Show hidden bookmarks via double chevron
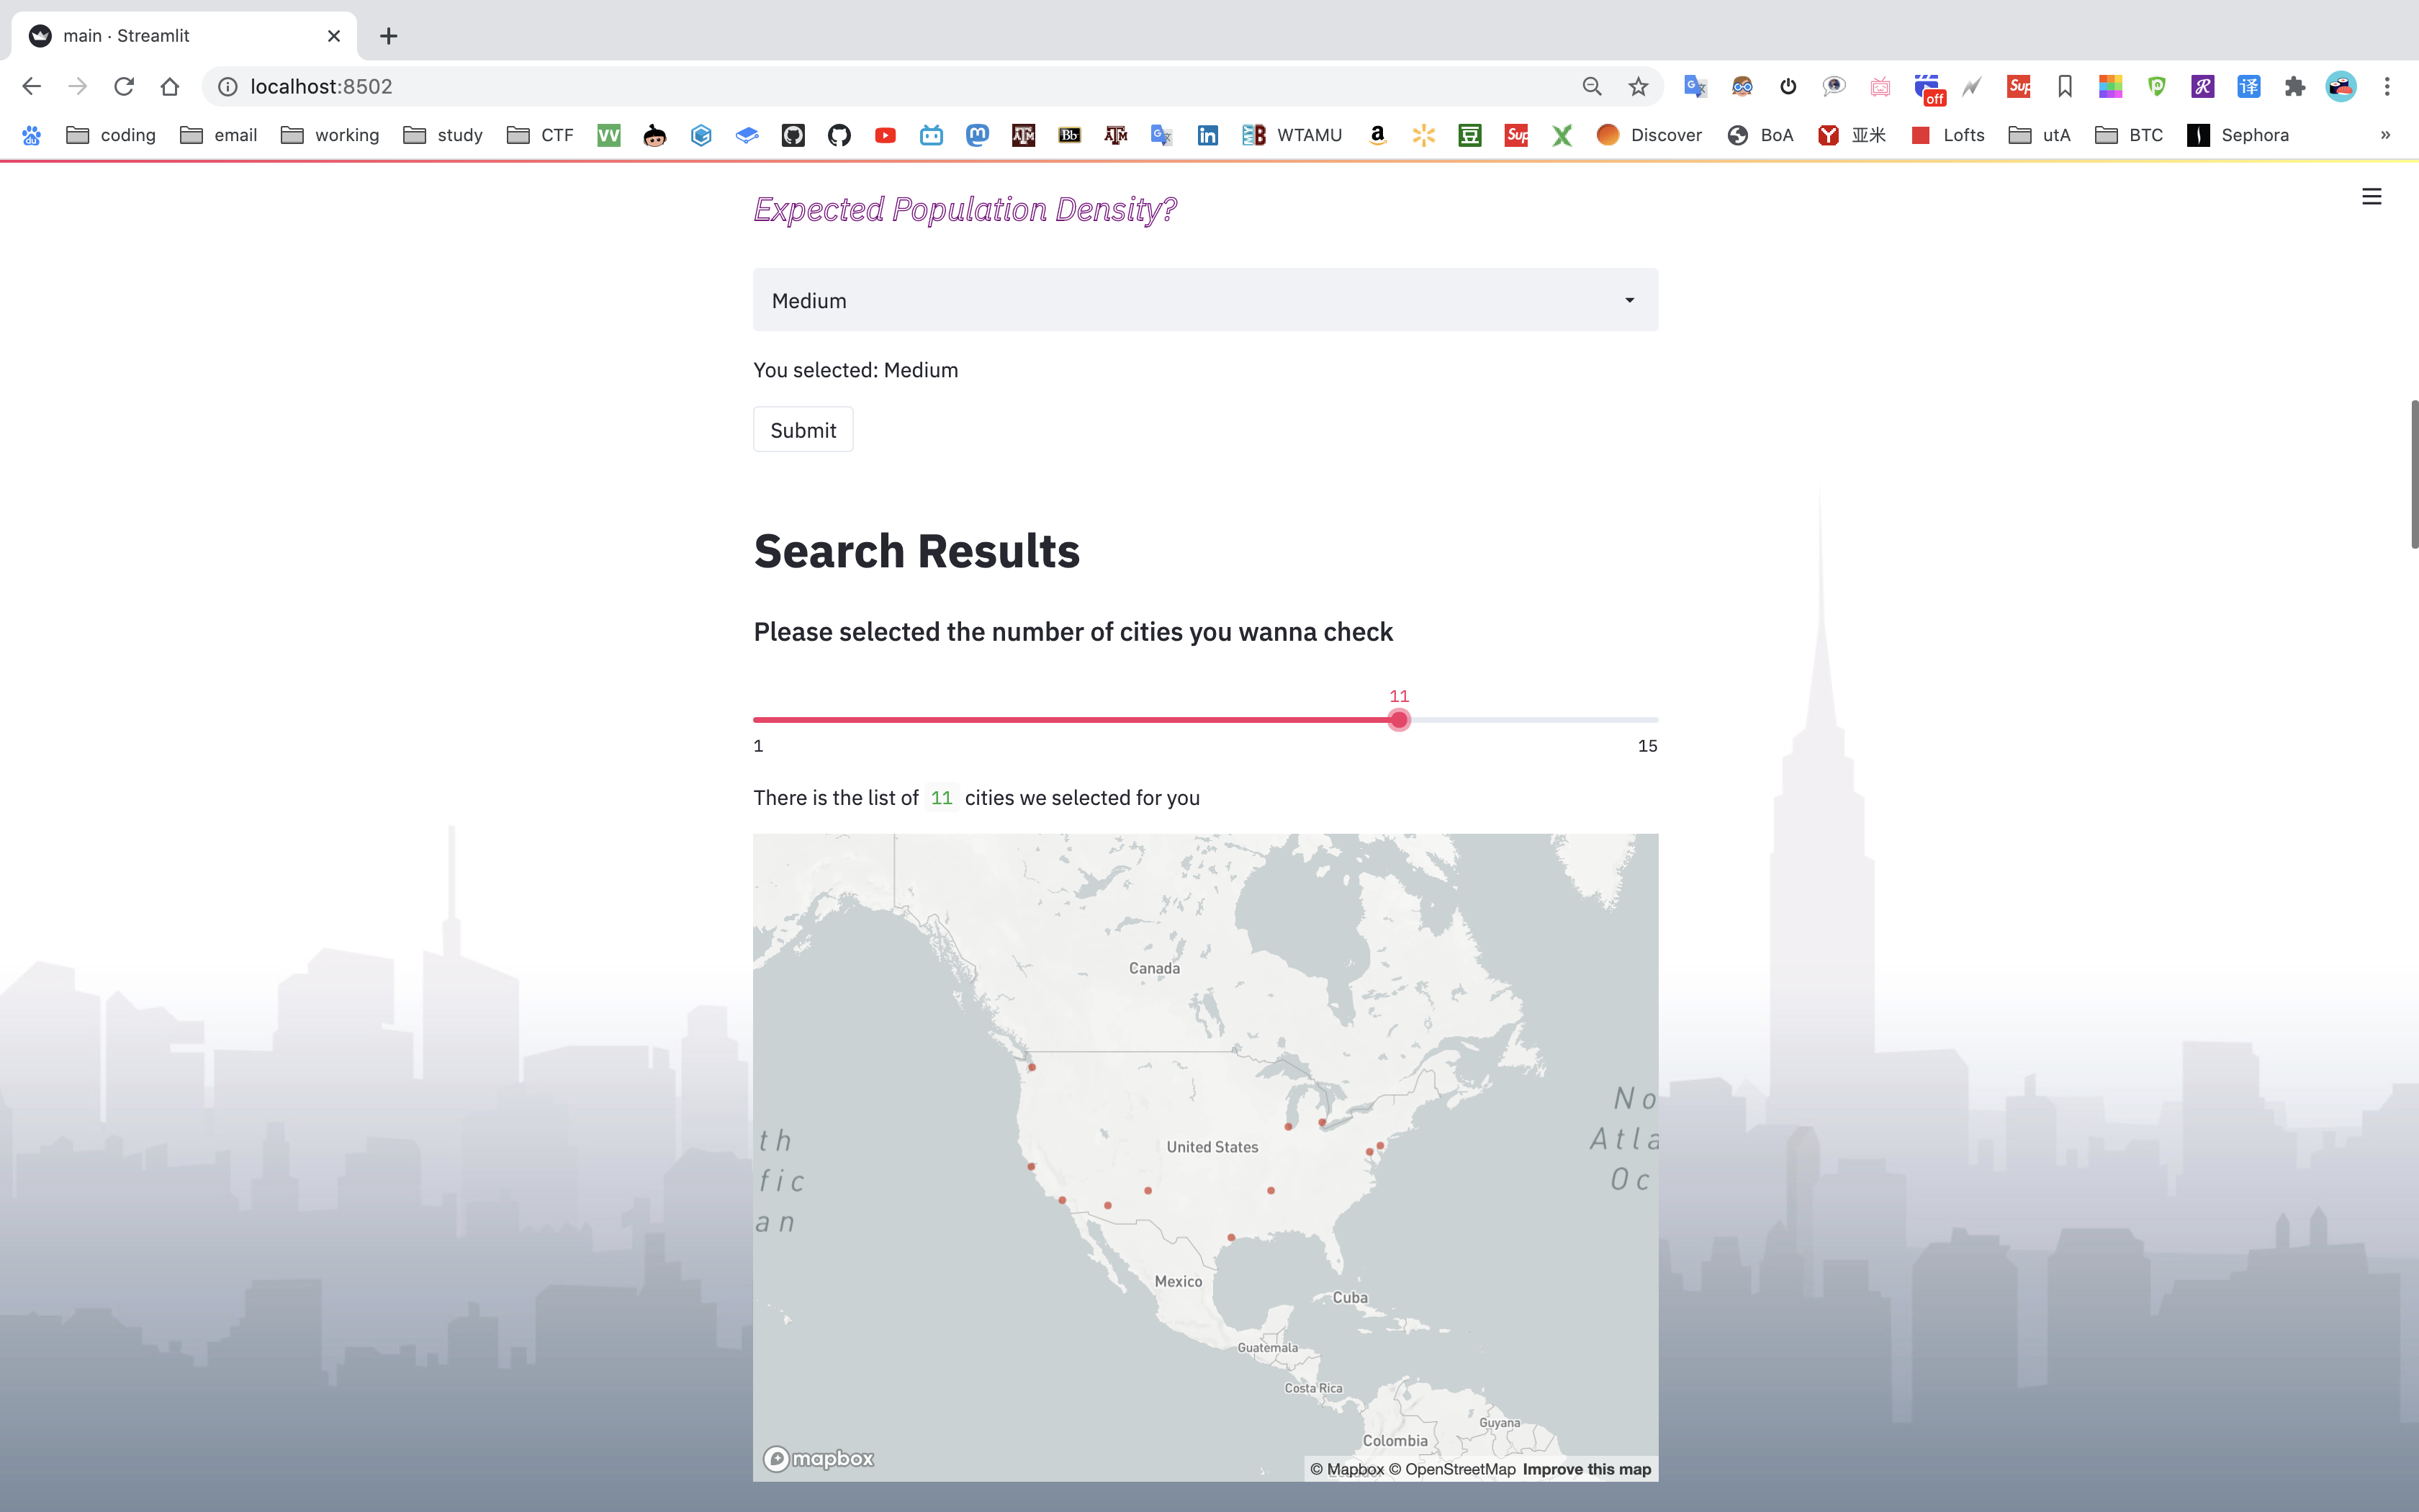Screen dimensions: 2419x1512 click(2385, 135)
